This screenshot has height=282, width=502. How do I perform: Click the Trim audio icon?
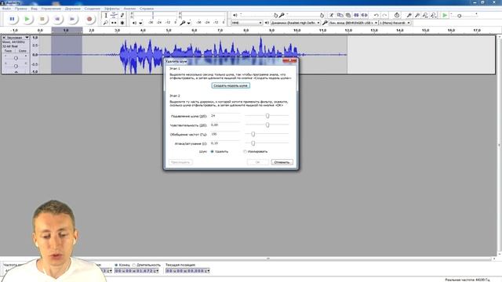356,15
